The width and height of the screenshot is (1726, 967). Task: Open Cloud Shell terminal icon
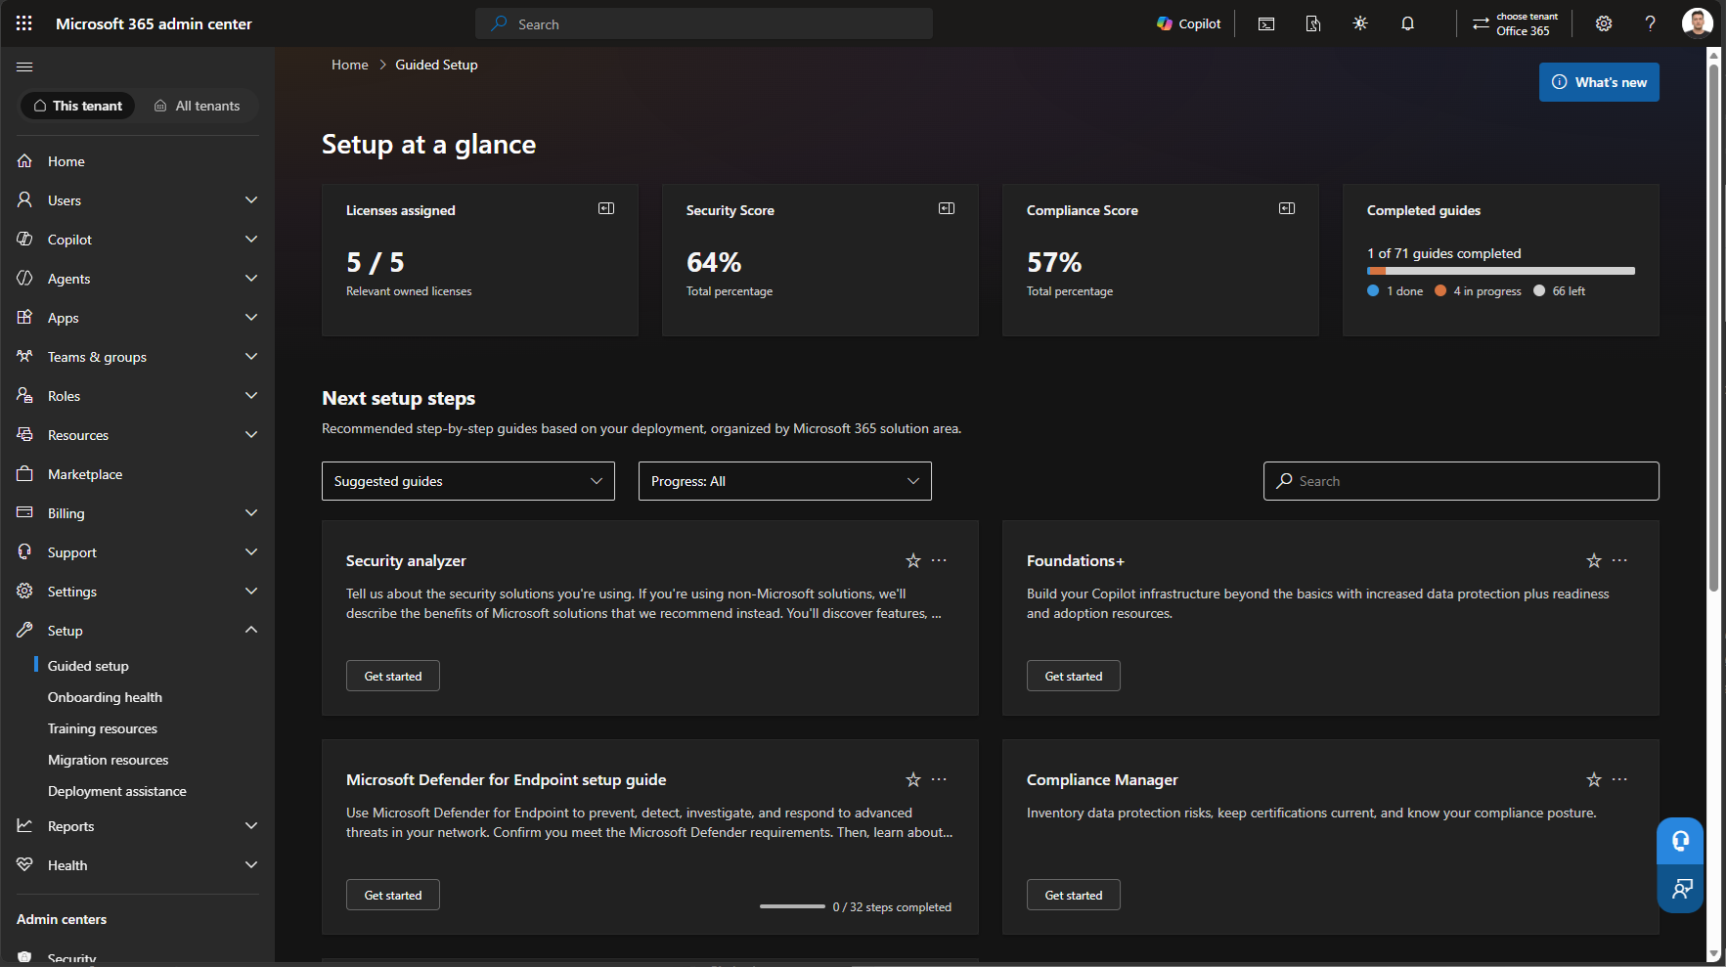pos(1266,23)
